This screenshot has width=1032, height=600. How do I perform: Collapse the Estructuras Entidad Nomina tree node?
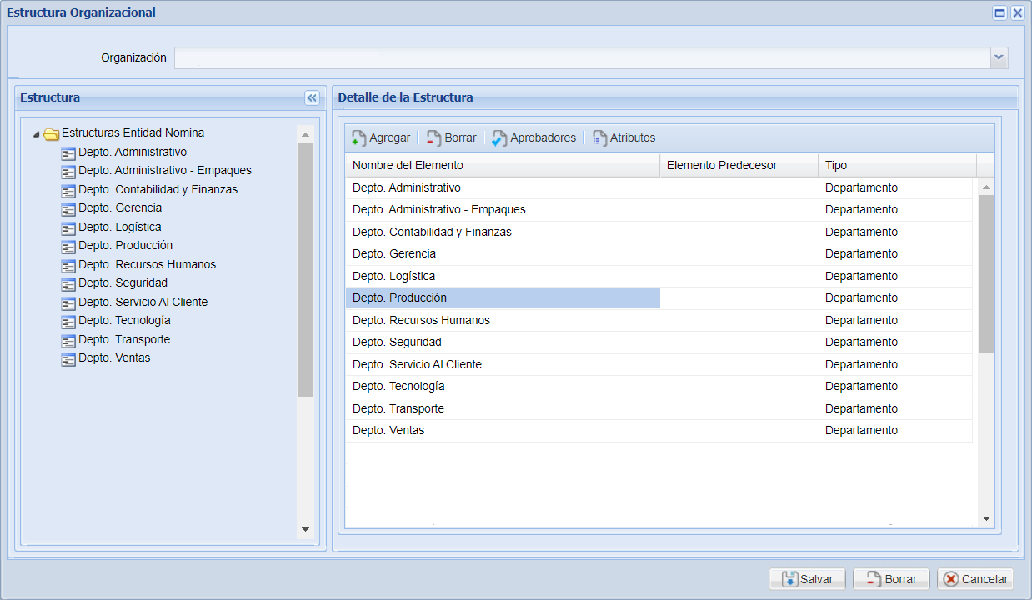pos(36,133)
